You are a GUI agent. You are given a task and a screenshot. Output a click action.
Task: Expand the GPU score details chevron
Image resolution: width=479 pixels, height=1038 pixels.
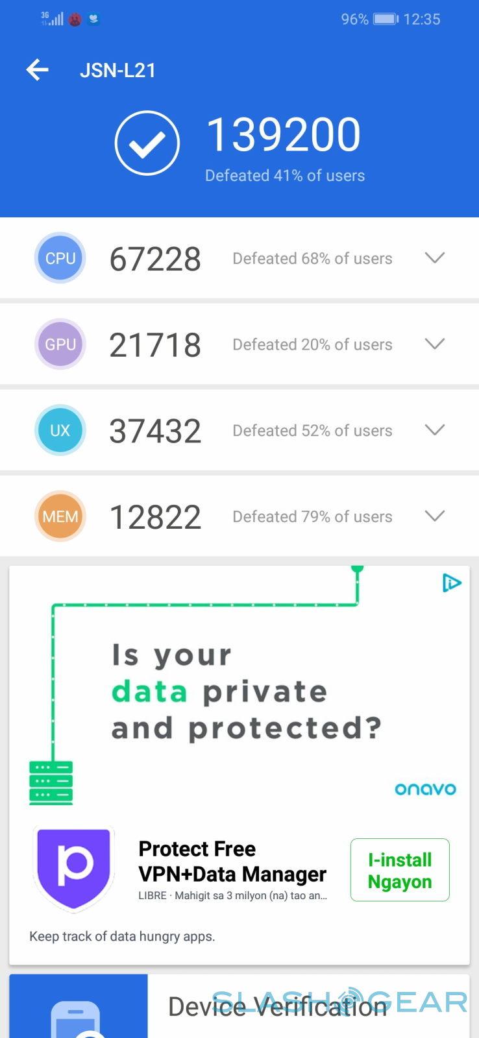tap(434, 344)
